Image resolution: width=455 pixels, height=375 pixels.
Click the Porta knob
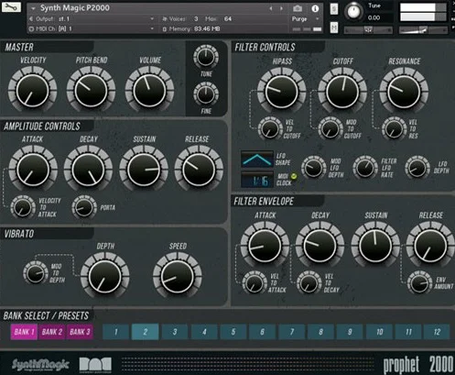click(84, 207)
